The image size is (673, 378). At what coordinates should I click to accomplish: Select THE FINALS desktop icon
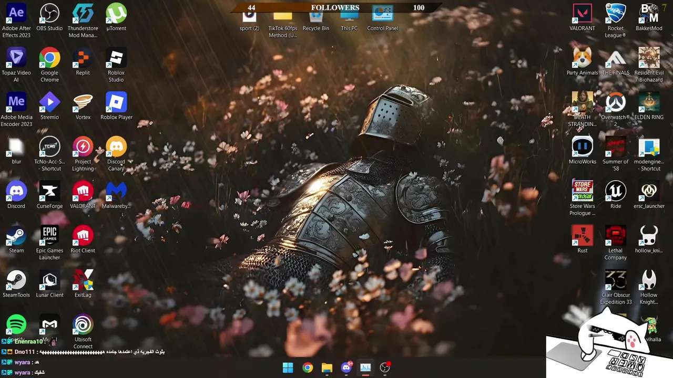tap(616, 62)
